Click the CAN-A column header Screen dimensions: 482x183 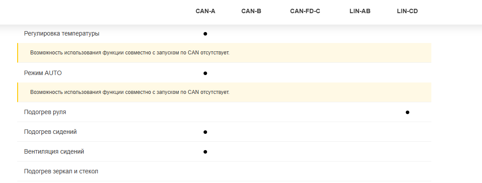(205, 11)
